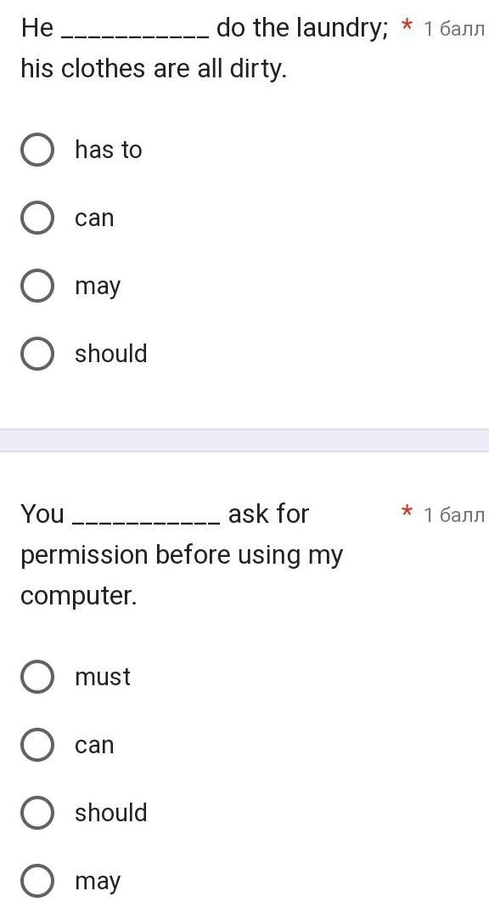
Task: Click the required asterisk on first question
Action: (x=407, y=26)
